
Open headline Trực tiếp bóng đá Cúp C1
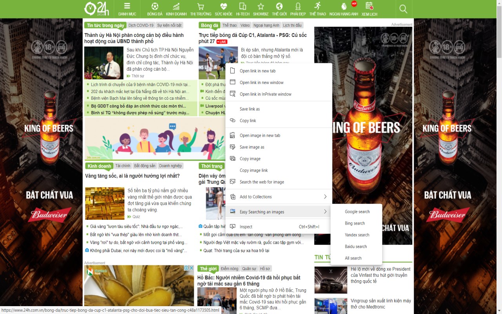coord(253,38)
